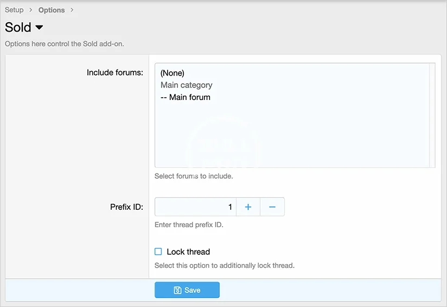Decrease Prefix ID with the minus icon
This screenshot has height=307, width=447.
pyautogui.click(x=272, y=207)
